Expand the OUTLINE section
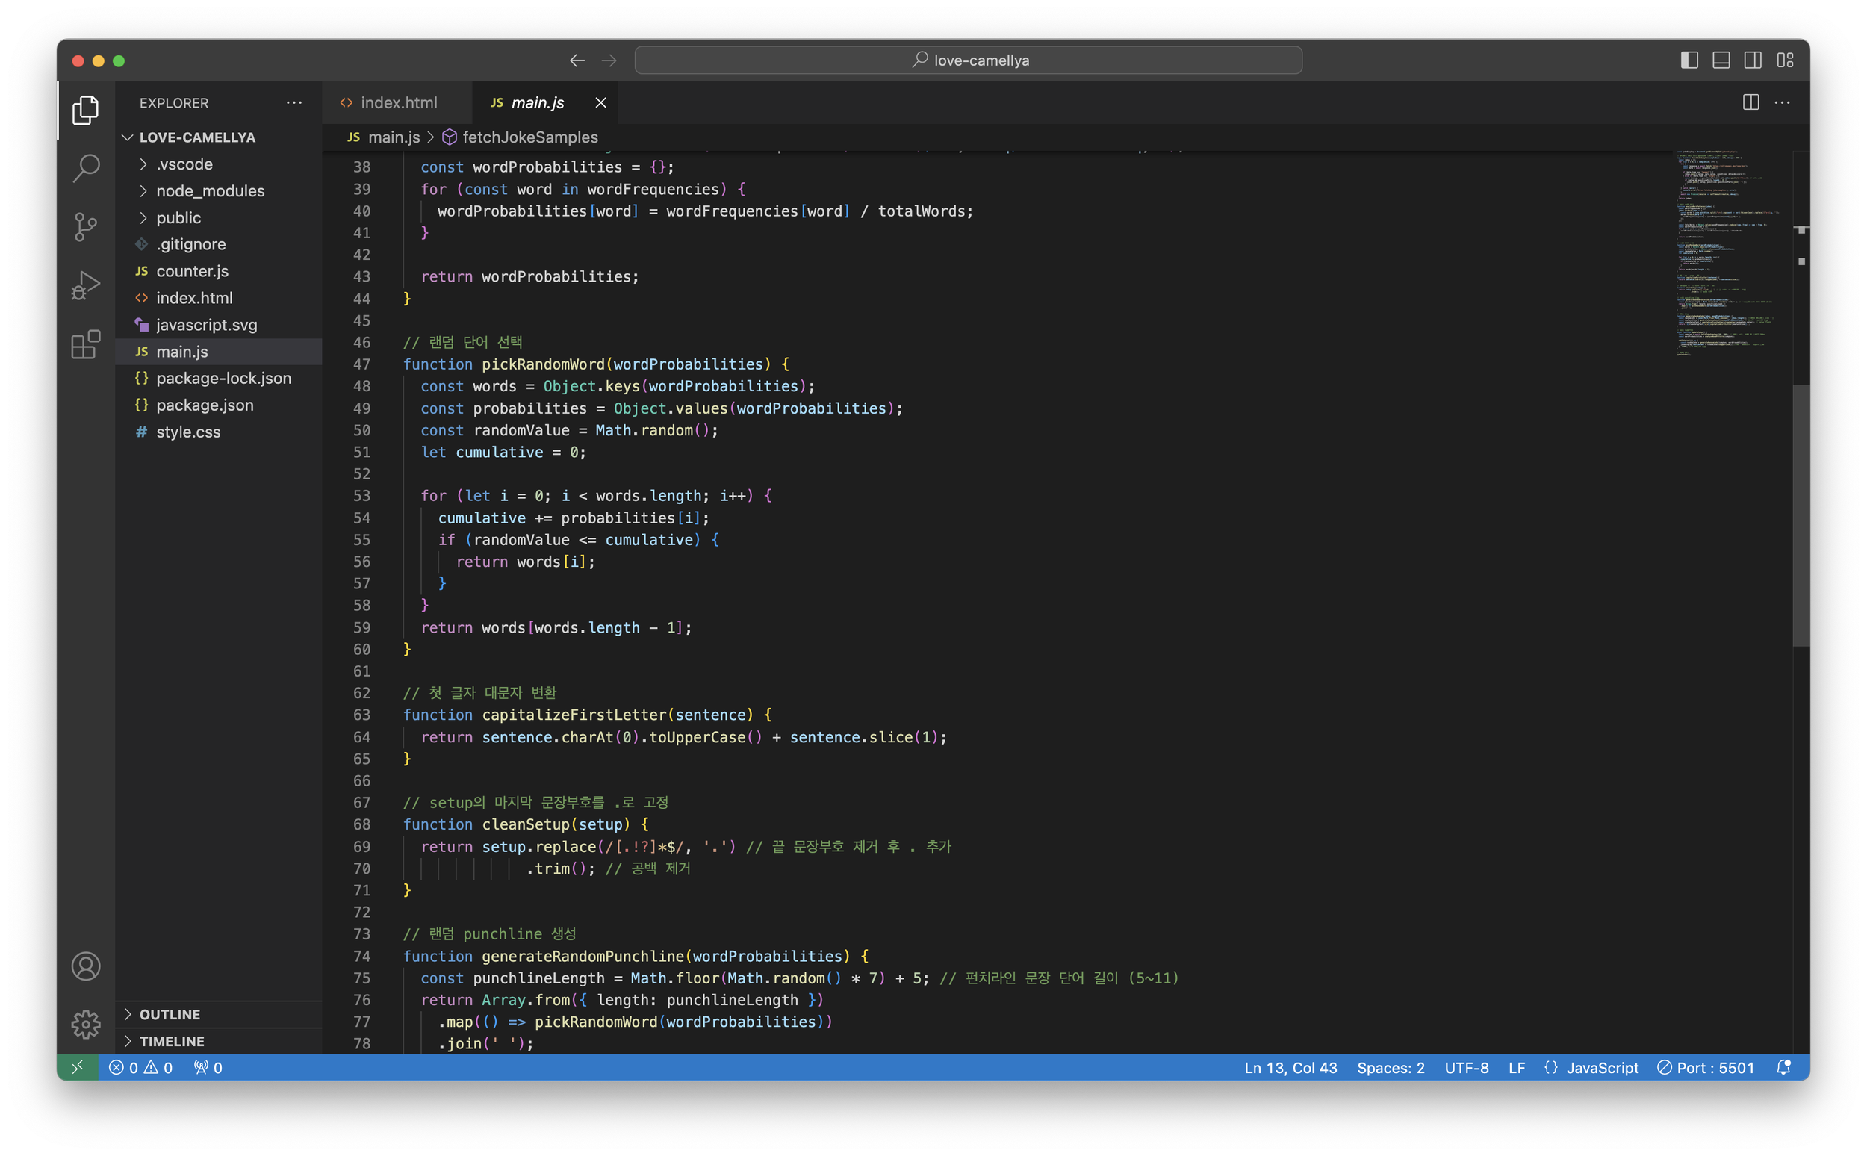The width and height of the screenshot is (1867, 1156). pyautogui.click(x=170, y=1014)
